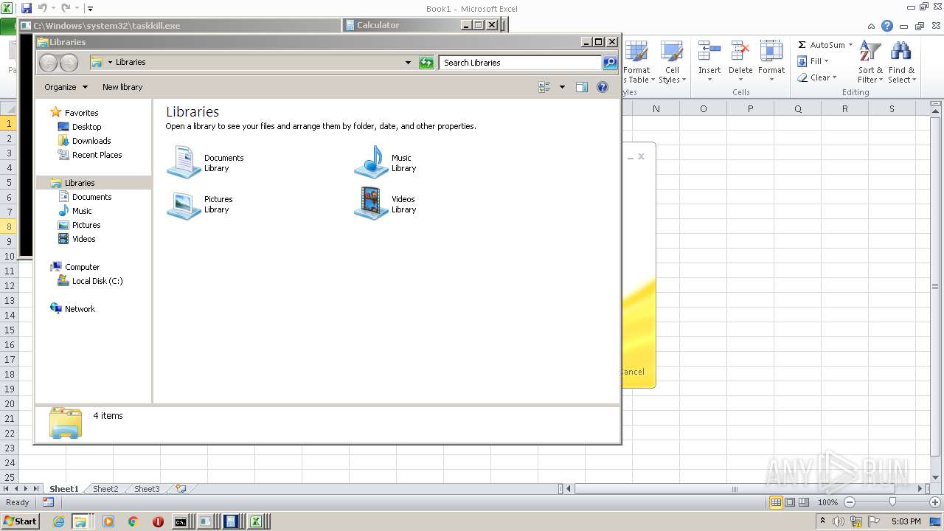Switch to Page Layout view in status bar
The width and height of the screenshot is (944, 531).
point(790,502)
